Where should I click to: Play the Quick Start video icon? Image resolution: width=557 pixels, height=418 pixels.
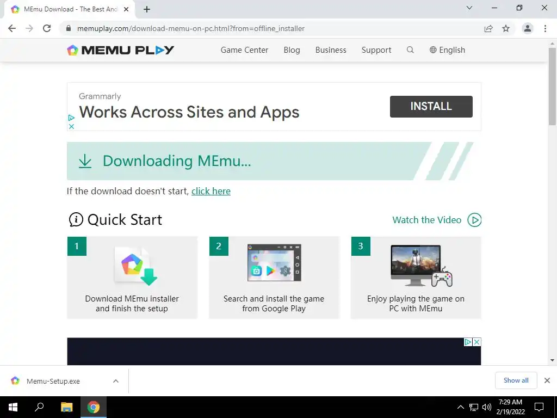click(474, 220)
